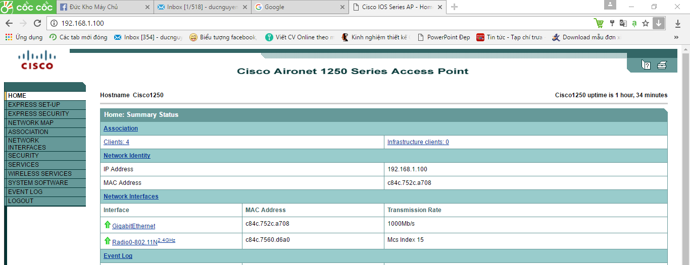Close the Đức Kho Máy Chủ tab
690x265 pixels.
click(147, 7)
